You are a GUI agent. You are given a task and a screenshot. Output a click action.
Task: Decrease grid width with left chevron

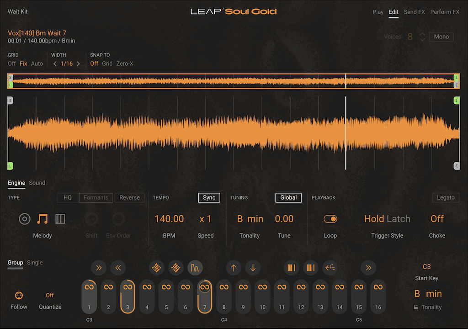click(x=55, y=64)
